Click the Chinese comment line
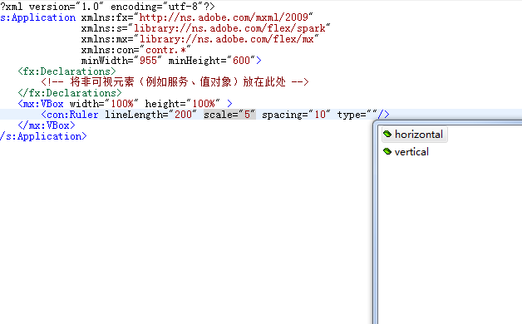 point(175,82)
